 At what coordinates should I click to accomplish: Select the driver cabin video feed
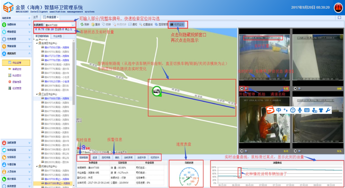pyautogui.click(x=264, y=120)
